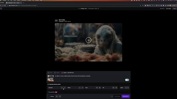This screenshot has width=177, height=99.
Task: Reload the page in the browser
Action: coord(5,5)
